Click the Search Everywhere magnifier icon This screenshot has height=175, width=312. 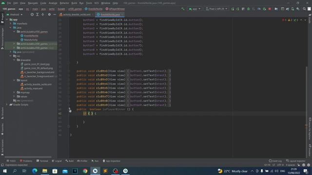point(304,9)
